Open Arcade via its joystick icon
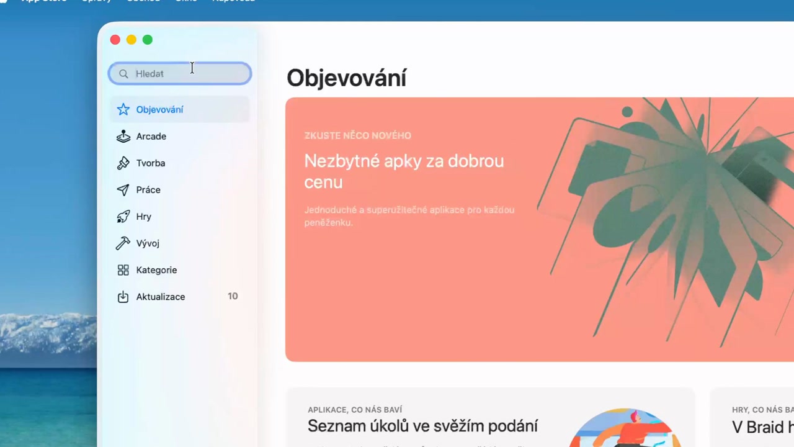This screenshot has width=794, height=447. click(x=123, y=137)
